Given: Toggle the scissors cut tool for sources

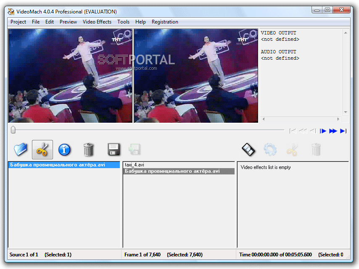Looking at the screenshot, I should point(42,150).
